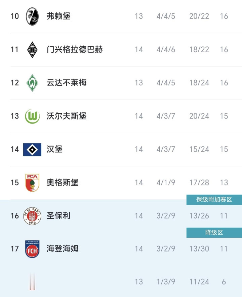The height and width of the screenshot is (297, 242).
Task: Click the FC Augsburg crest
Action: (x=32, y=183)
